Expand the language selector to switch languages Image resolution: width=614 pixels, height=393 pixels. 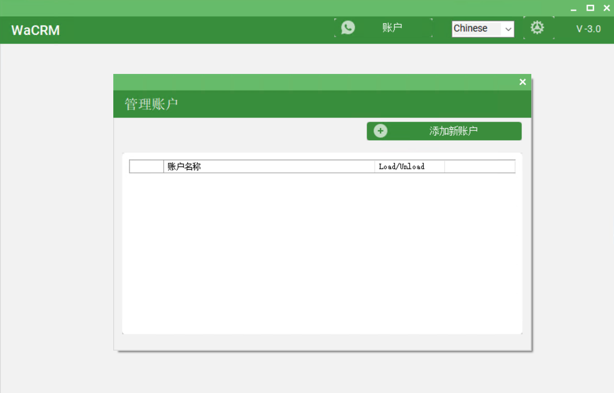tap(483, 29)
